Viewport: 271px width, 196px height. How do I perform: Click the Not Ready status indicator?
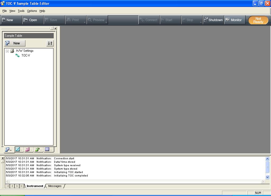click(258, 20)
